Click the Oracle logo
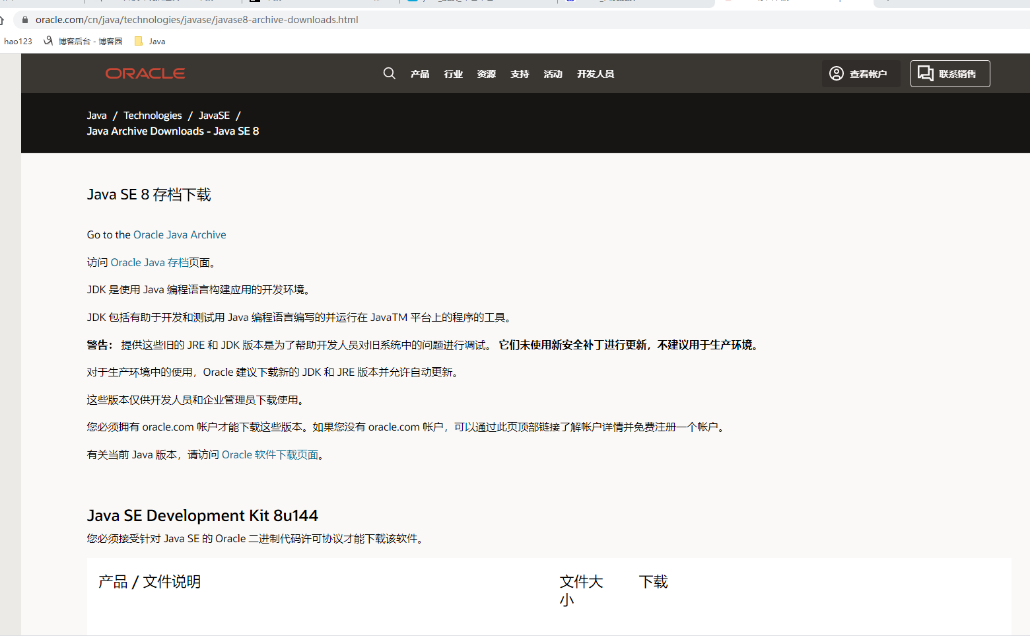 145,73
